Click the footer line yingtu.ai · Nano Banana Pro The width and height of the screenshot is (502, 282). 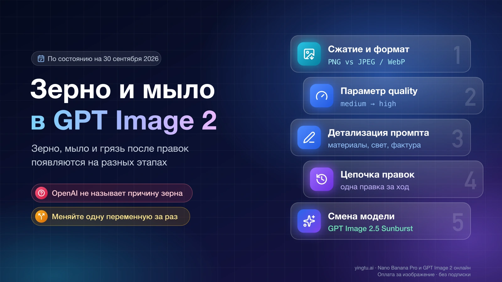[x=413, y=268]
